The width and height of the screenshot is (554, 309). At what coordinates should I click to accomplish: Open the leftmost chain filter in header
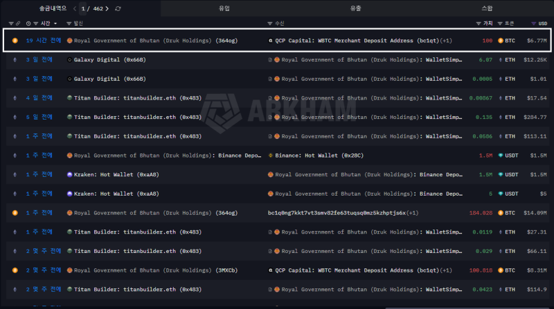point(11,24)
